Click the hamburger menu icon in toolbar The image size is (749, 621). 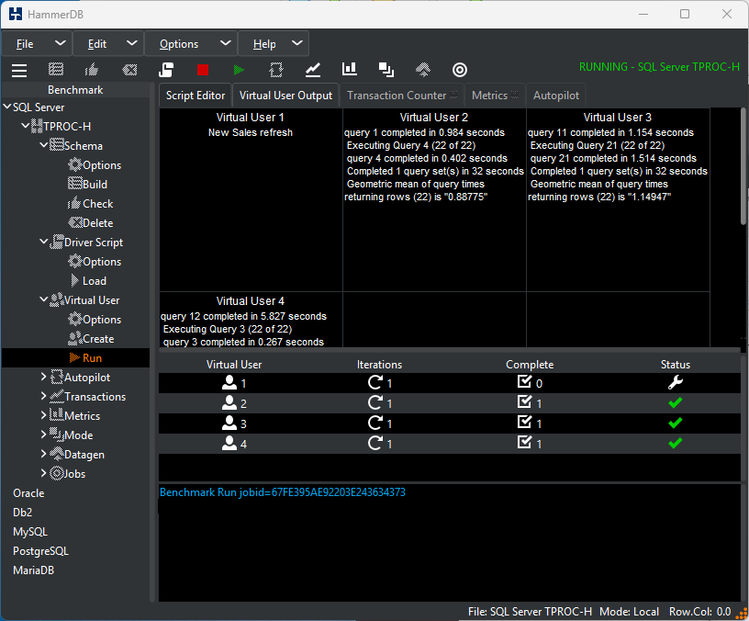tap(19, 70)
